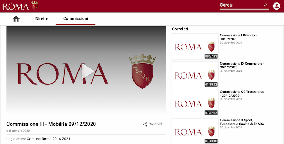Open Commissione IX Commercio video thumbnail

click(x=195, y=75)
